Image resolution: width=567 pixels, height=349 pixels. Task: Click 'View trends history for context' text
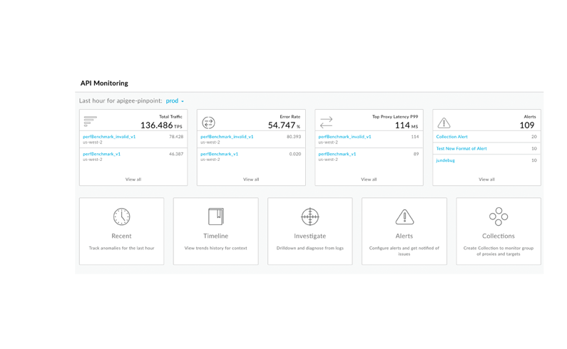click(x=216, y=248)
